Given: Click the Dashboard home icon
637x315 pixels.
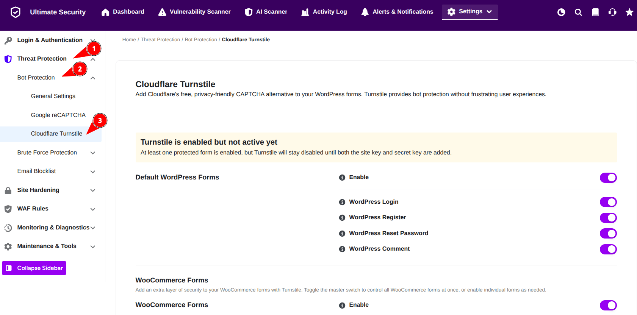Looking at the screenshot, I should click(105, 12).
